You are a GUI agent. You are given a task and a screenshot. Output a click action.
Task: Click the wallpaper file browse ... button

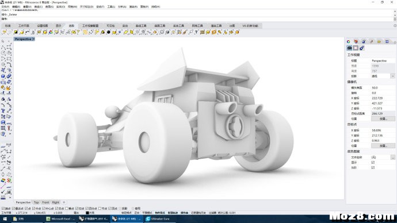393,157
